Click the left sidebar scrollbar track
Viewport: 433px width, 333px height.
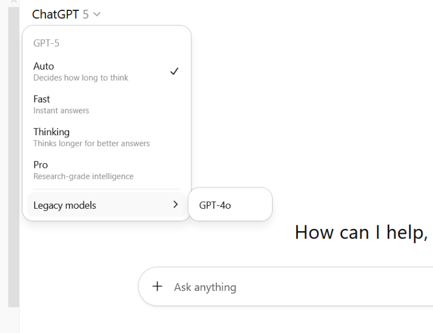click(13, 173)
